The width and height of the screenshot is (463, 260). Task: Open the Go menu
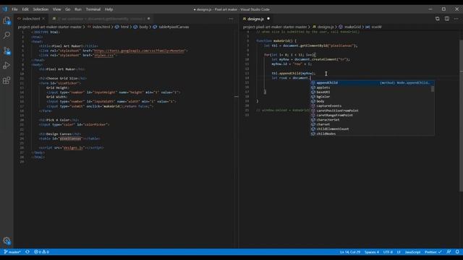(67, 9)
